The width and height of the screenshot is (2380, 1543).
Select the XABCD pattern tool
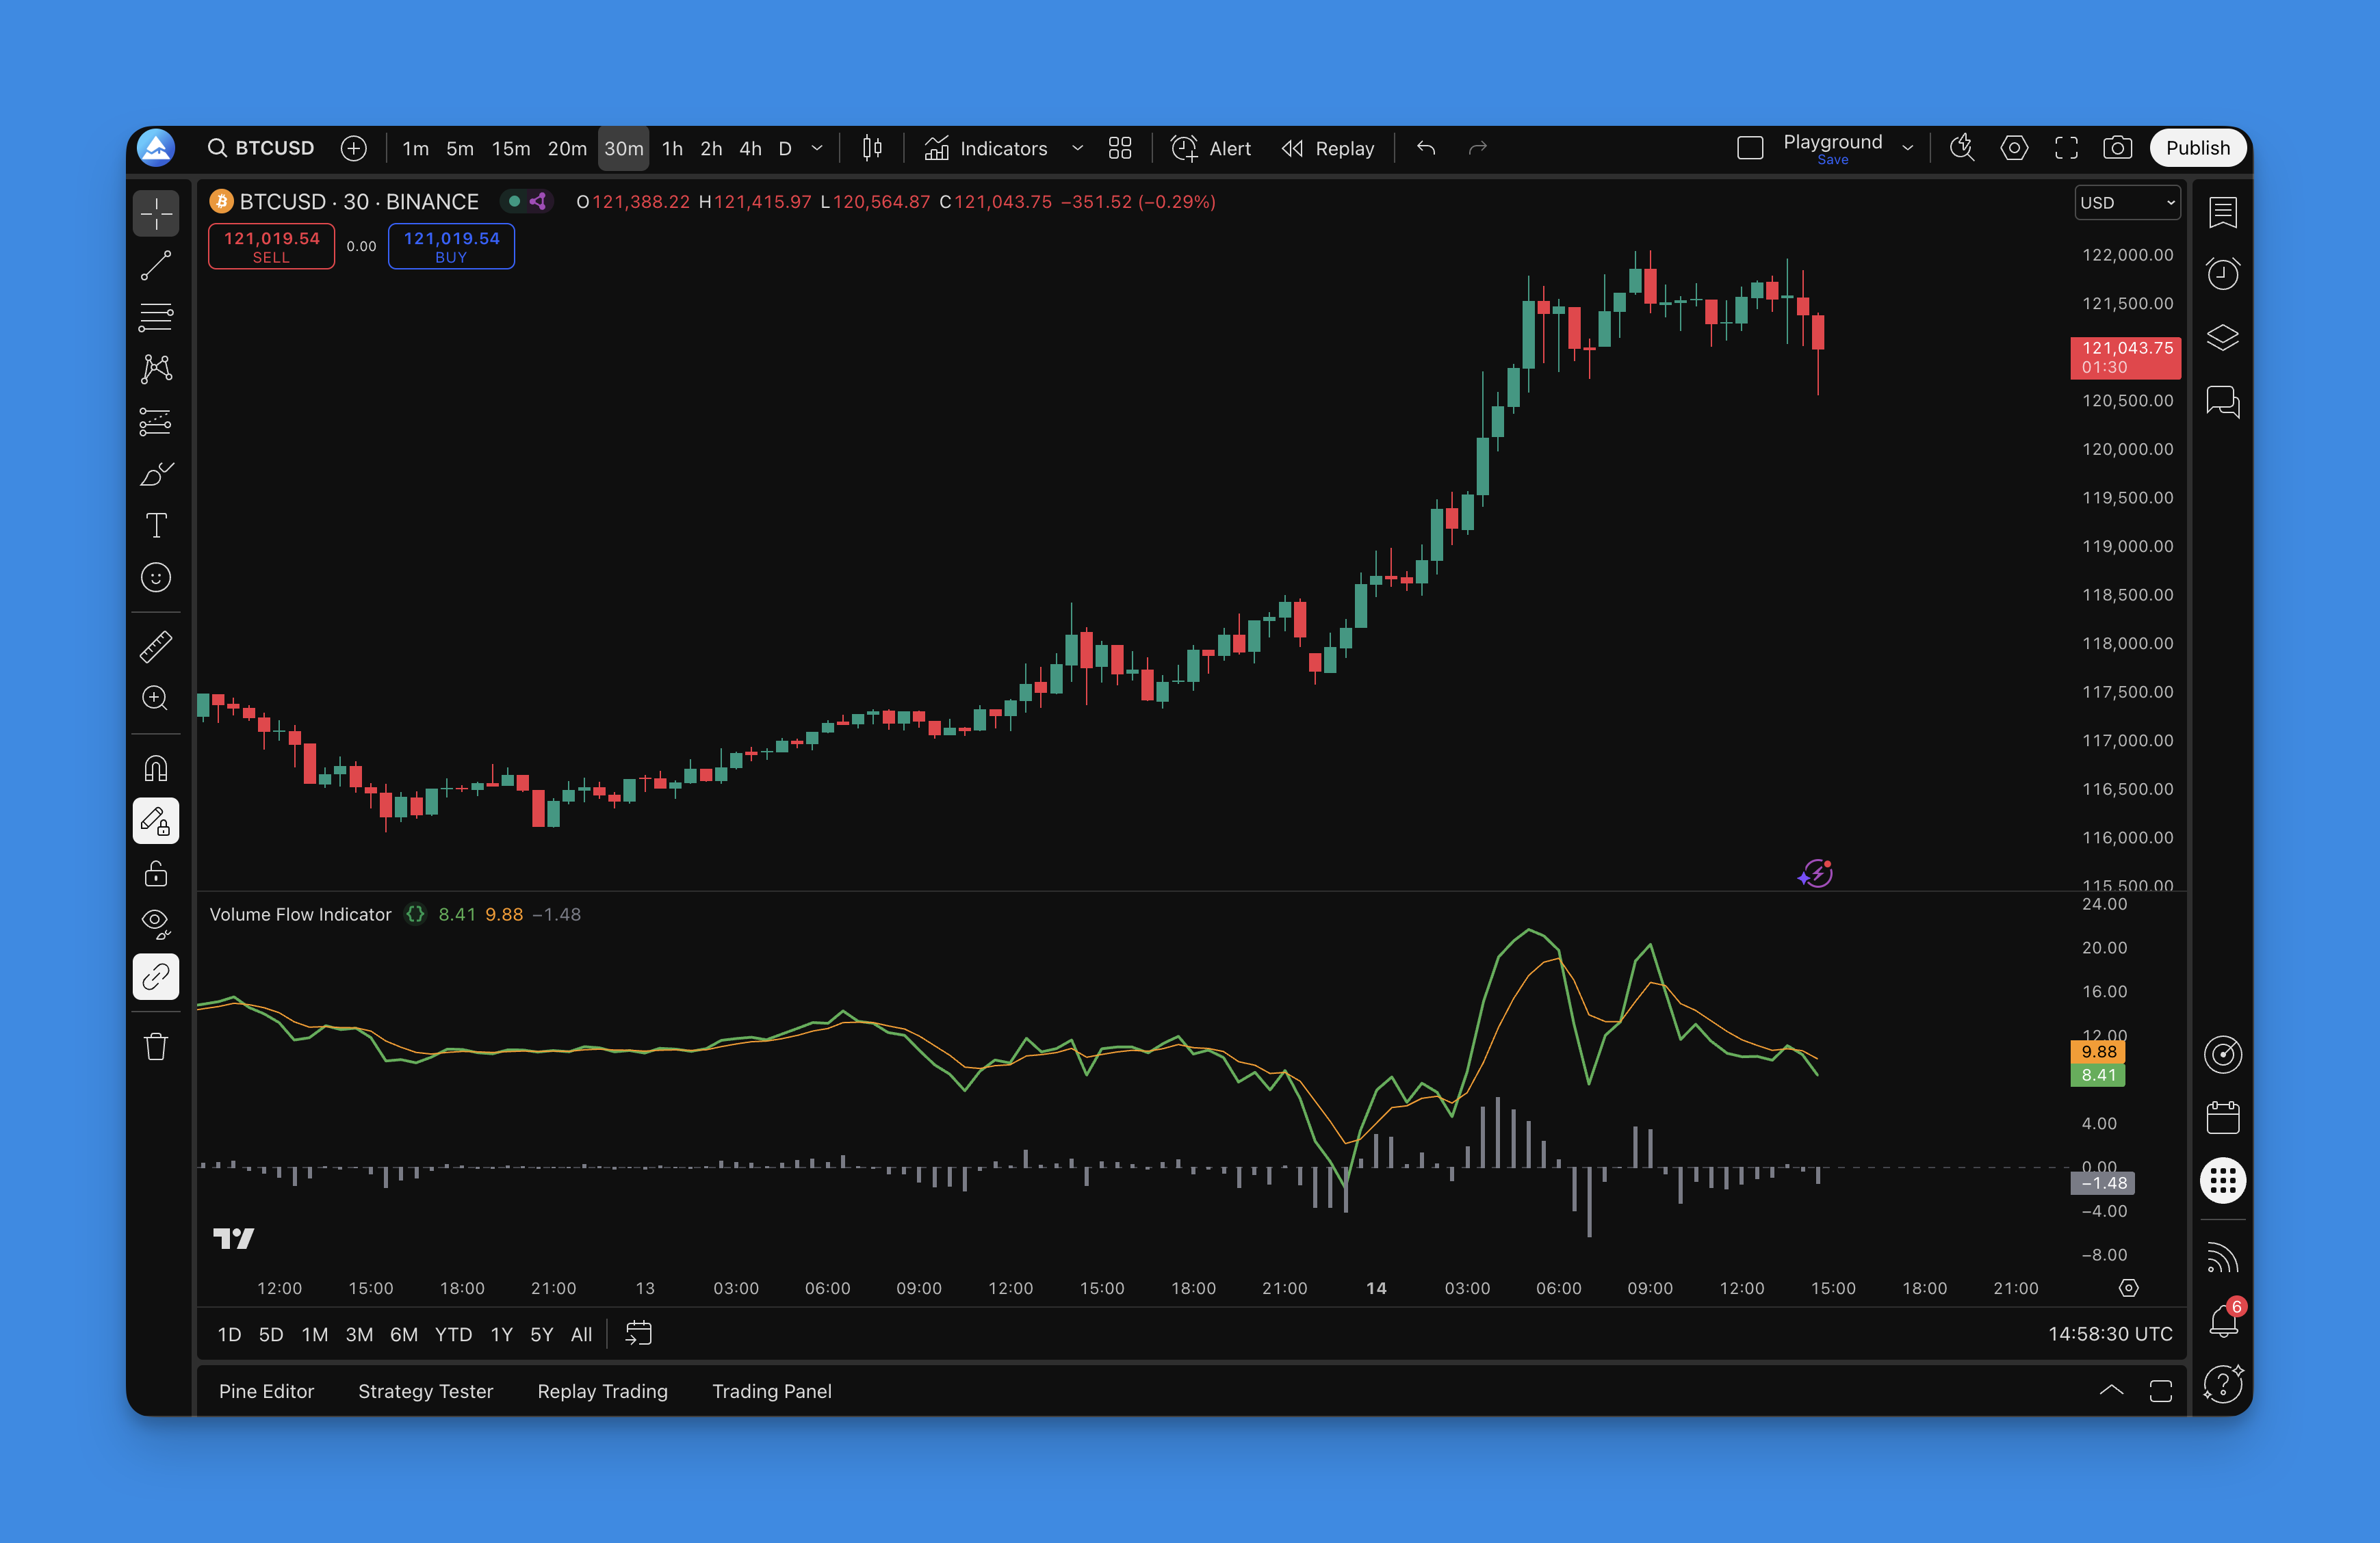(156, 370)
